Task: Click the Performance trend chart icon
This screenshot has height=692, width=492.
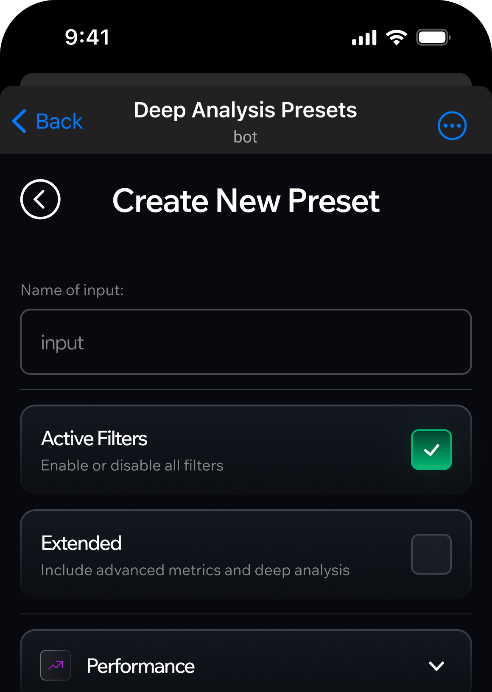Action: (x=56, y=665)
